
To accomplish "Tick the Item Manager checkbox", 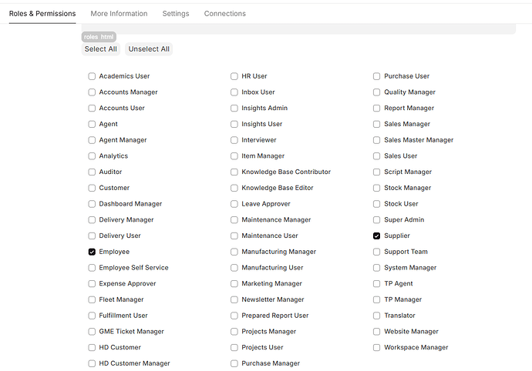I will pyautogui.click(x=234, y=155).
